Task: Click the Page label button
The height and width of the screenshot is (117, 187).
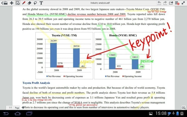Action: [17, 108]
